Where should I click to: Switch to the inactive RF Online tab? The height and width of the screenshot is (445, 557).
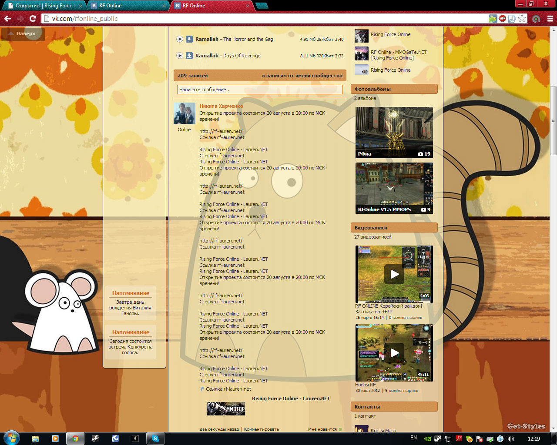[x=128, y=6]
